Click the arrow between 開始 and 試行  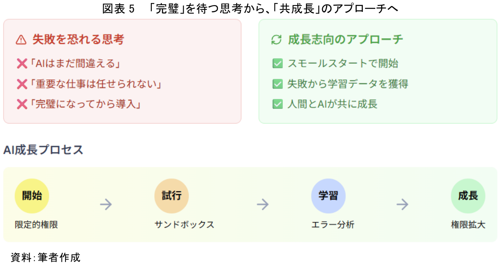pyautogui.click(x=106, y=205)
